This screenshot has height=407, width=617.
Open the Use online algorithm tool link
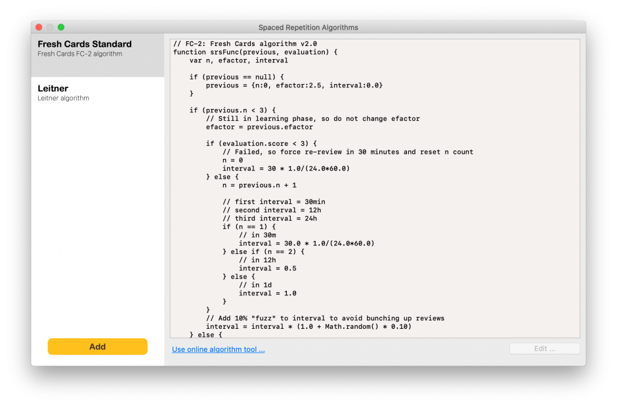click(219, 349)
